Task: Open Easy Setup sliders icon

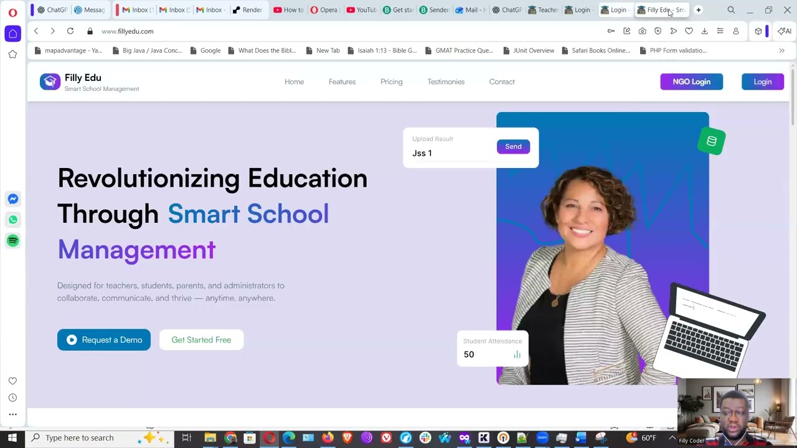Action: click(x=720, y=31)
